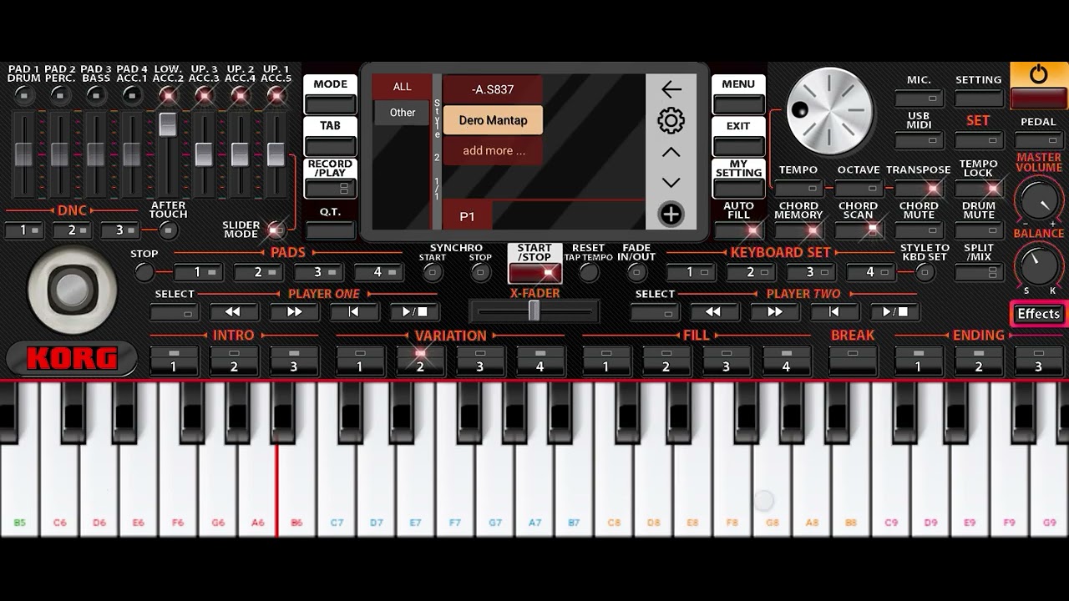Open the Effects panel
Image resolution: width=1069 pixels, height=601 pixels.
1038,314
